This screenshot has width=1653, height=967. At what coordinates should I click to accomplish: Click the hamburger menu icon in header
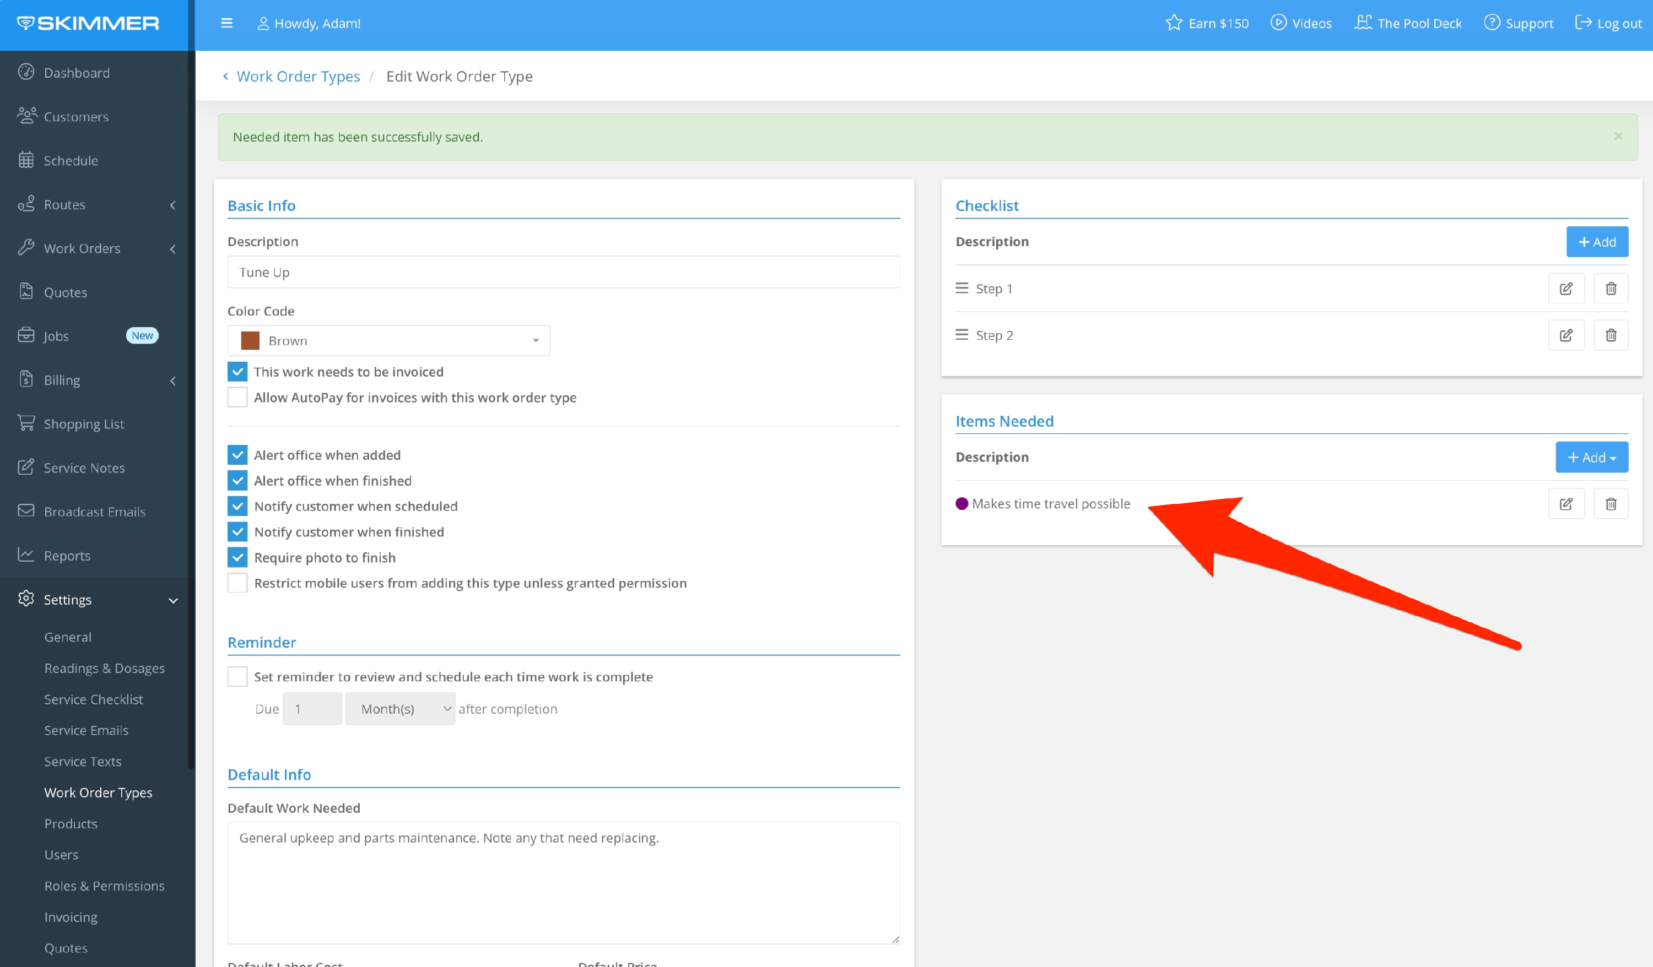pos(227,24)
